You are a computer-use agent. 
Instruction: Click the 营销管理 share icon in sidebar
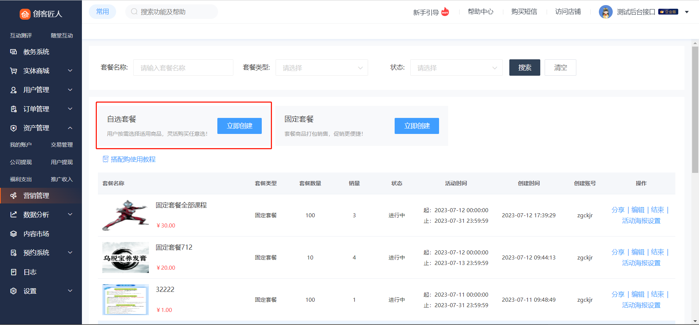[13, 196]
